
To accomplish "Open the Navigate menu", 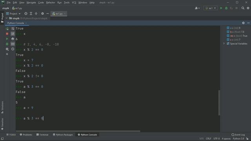I will (31, 3).
